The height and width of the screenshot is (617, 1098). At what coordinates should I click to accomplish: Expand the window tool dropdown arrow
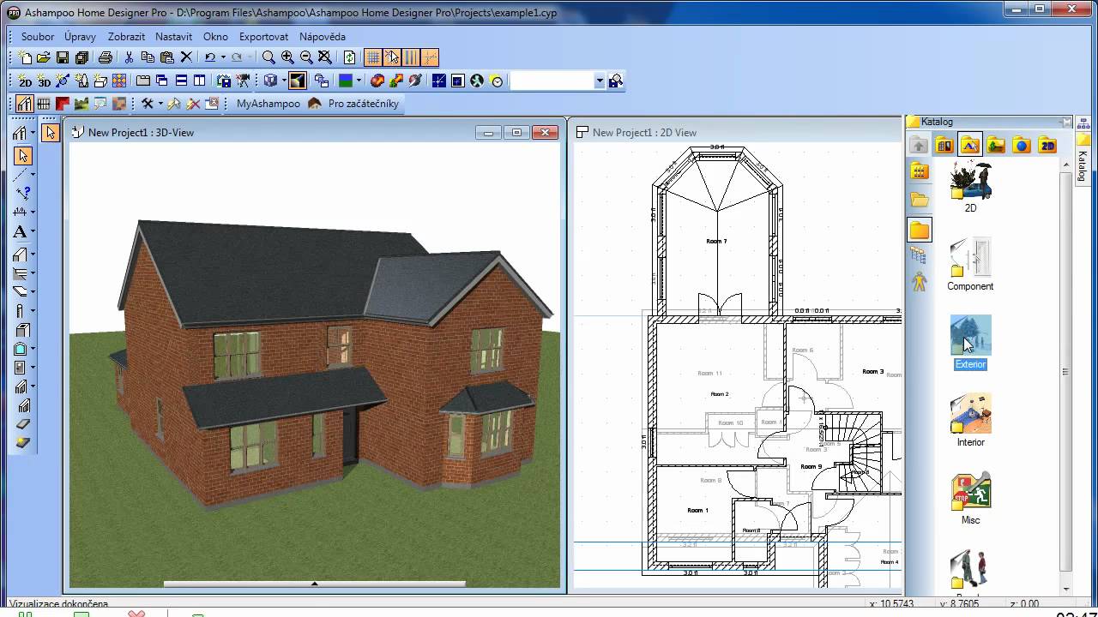33,349
